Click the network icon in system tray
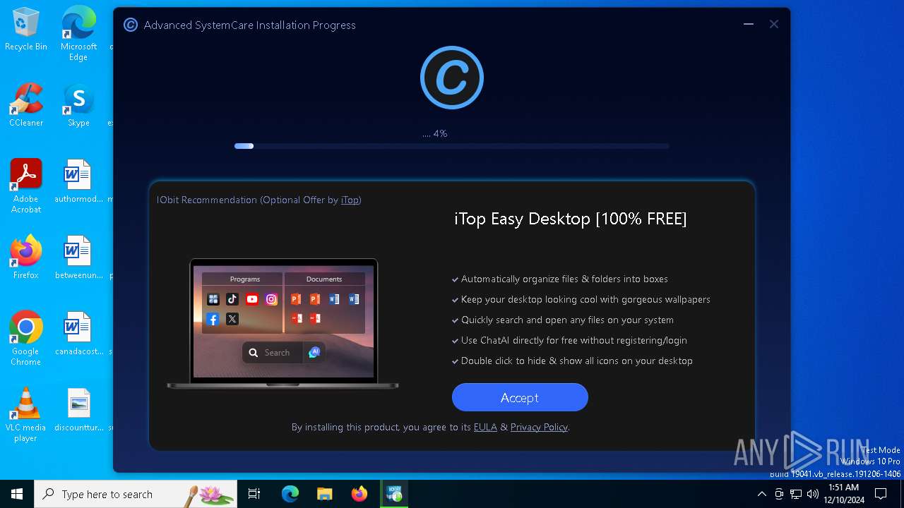 click(796, 494)
